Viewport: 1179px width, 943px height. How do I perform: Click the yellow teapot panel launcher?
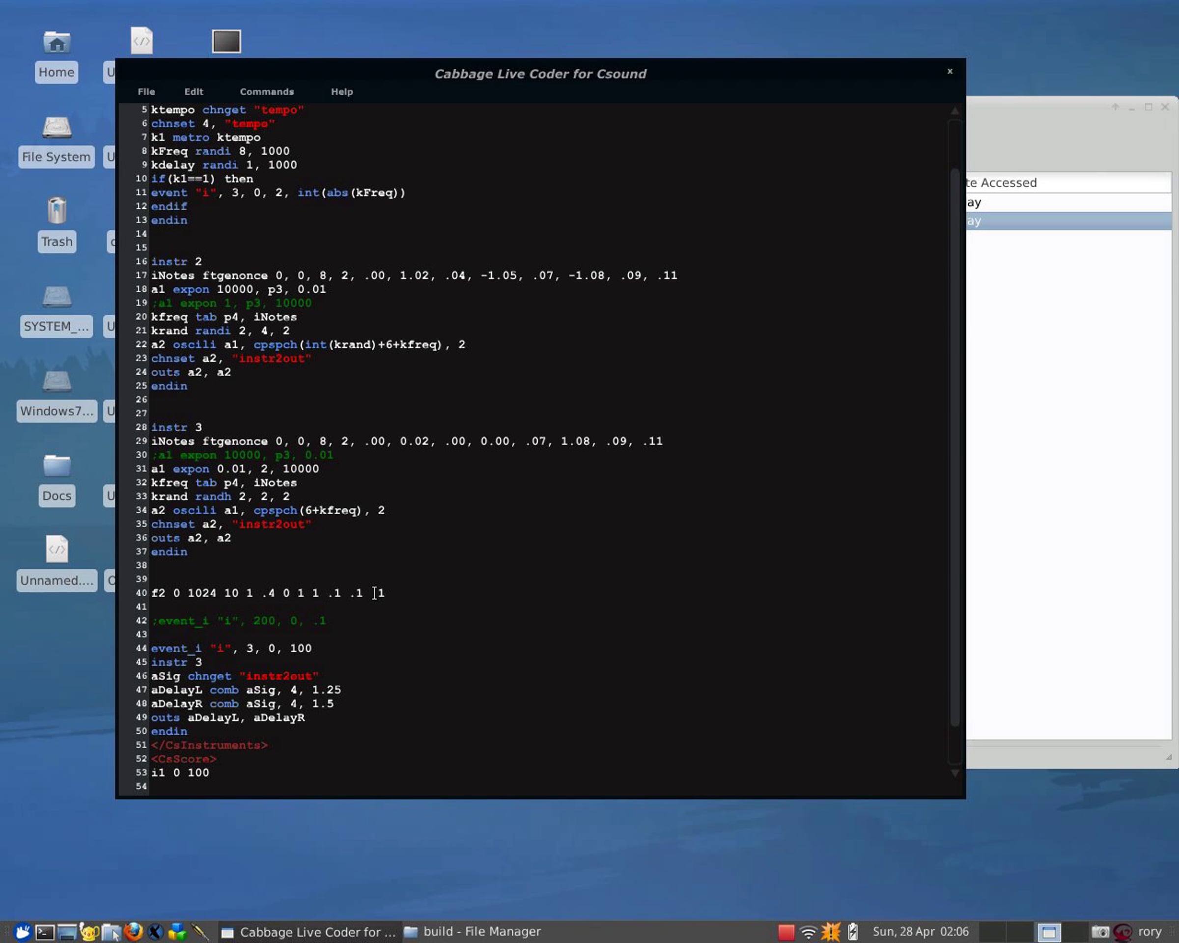[x=89, y=932]
